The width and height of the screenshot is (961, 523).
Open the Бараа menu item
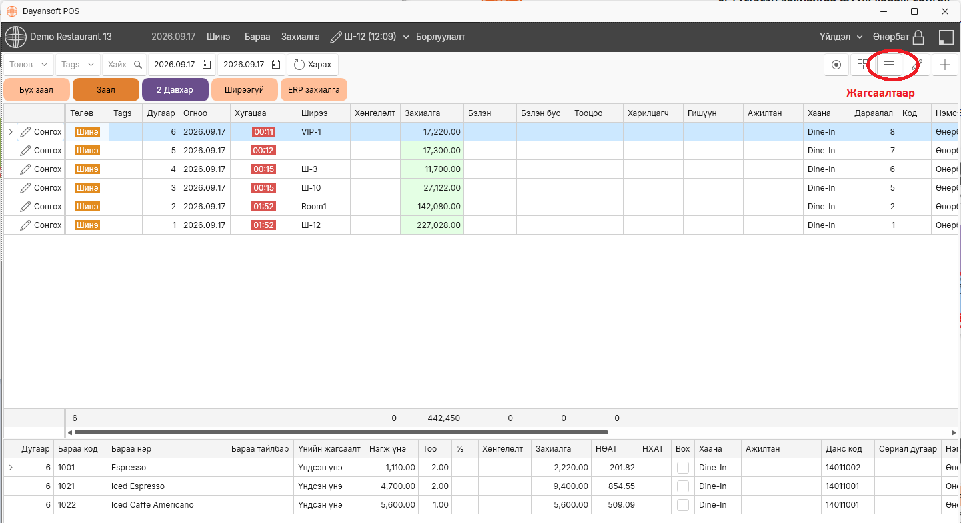[x=257, y=37]
